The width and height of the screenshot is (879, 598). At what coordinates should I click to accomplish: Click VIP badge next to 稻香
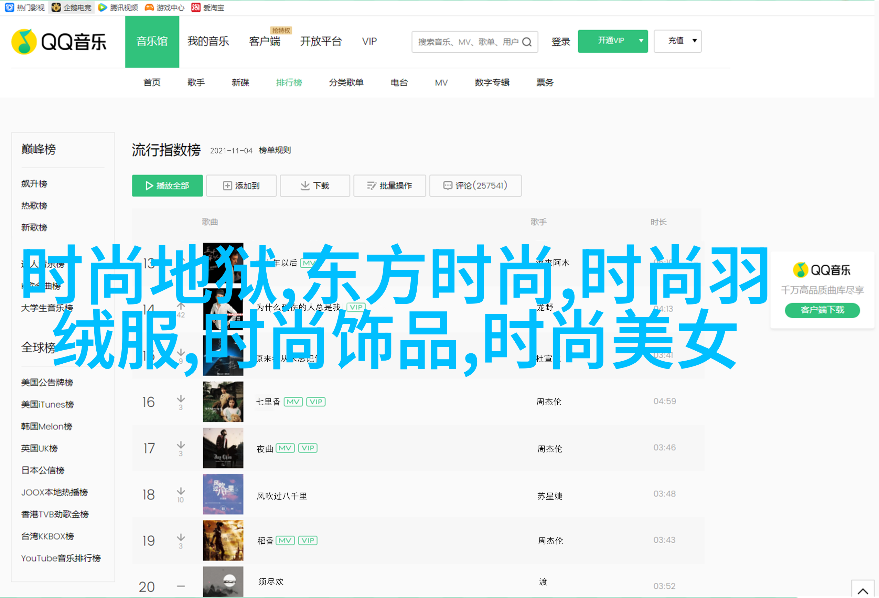coord(308,541)
